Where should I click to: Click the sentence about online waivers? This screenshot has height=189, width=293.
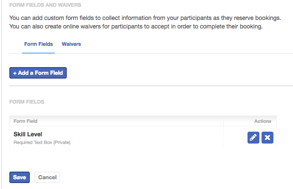pos(136,26)
